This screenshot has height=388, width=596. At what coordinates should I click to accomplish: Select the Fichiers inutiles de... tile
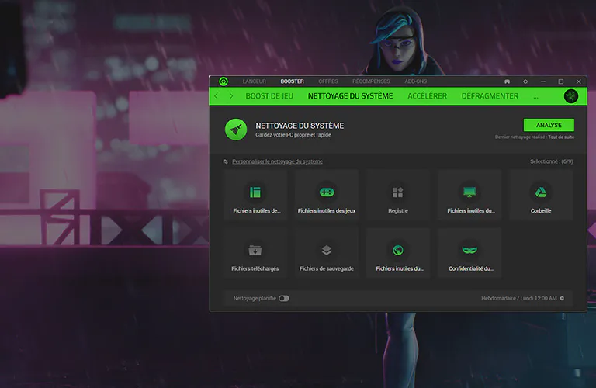(255, 196)
